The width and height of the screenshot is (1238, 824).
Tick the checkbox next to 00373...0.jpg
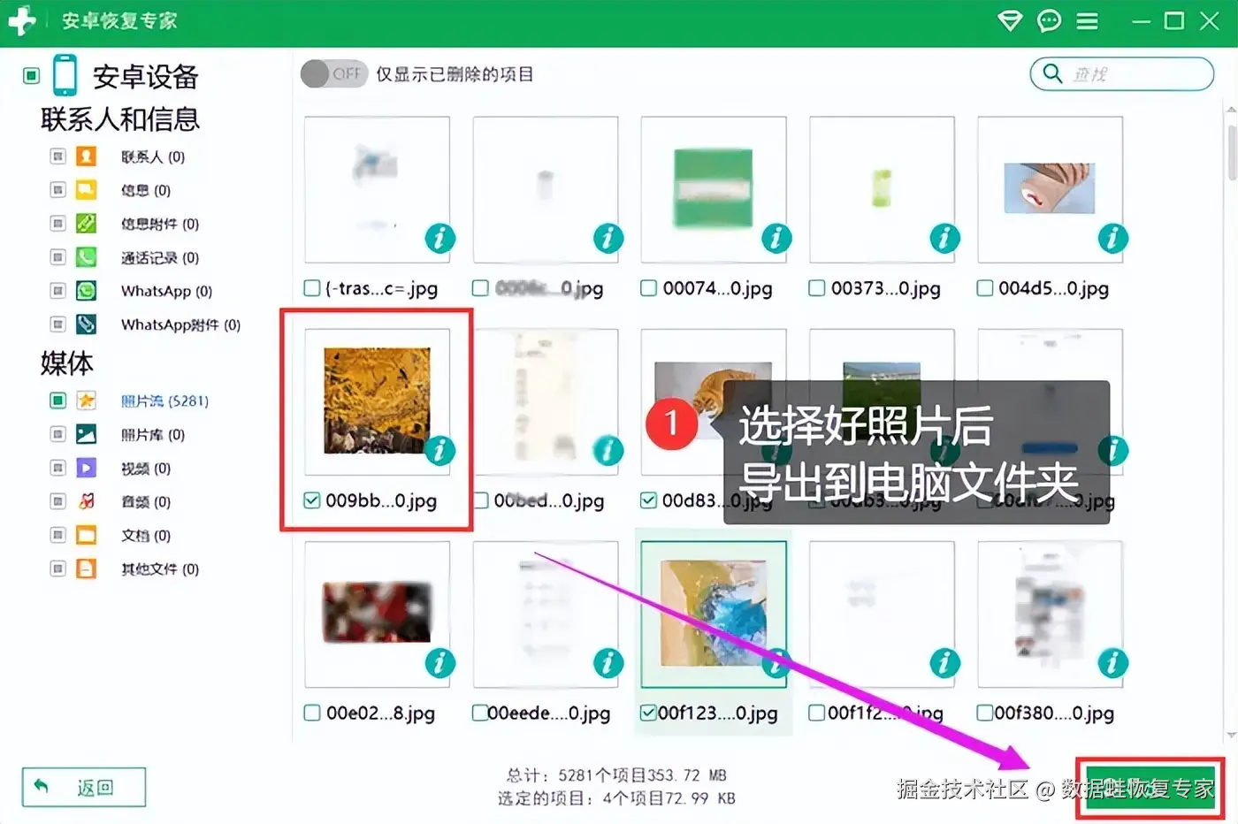click(817, 288)
